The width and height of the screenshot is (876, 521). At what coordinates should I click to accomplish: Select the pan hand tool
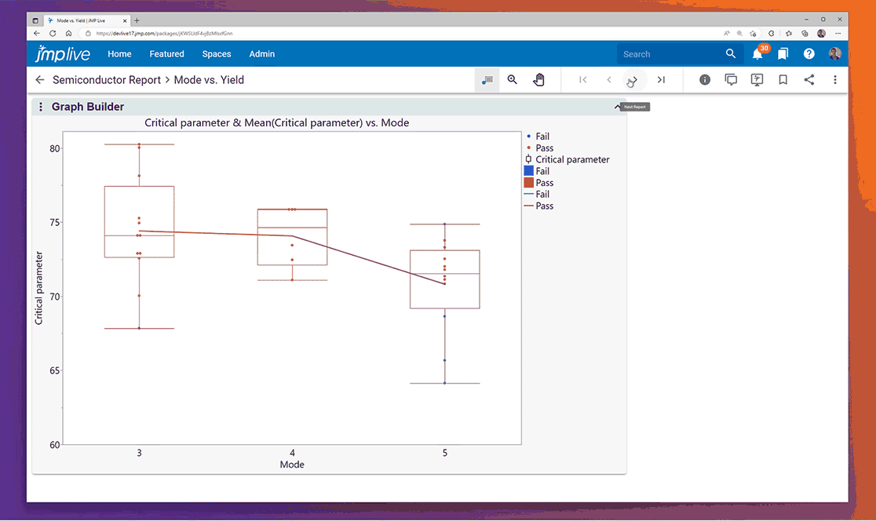coord(538,80)
